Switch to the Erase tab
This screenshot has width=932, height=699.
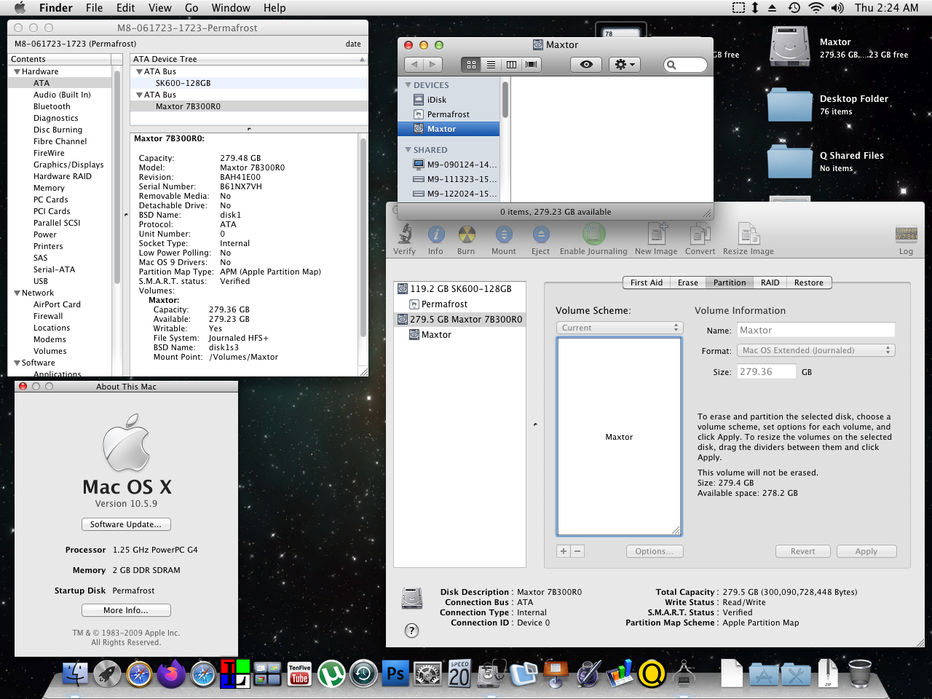687,283
